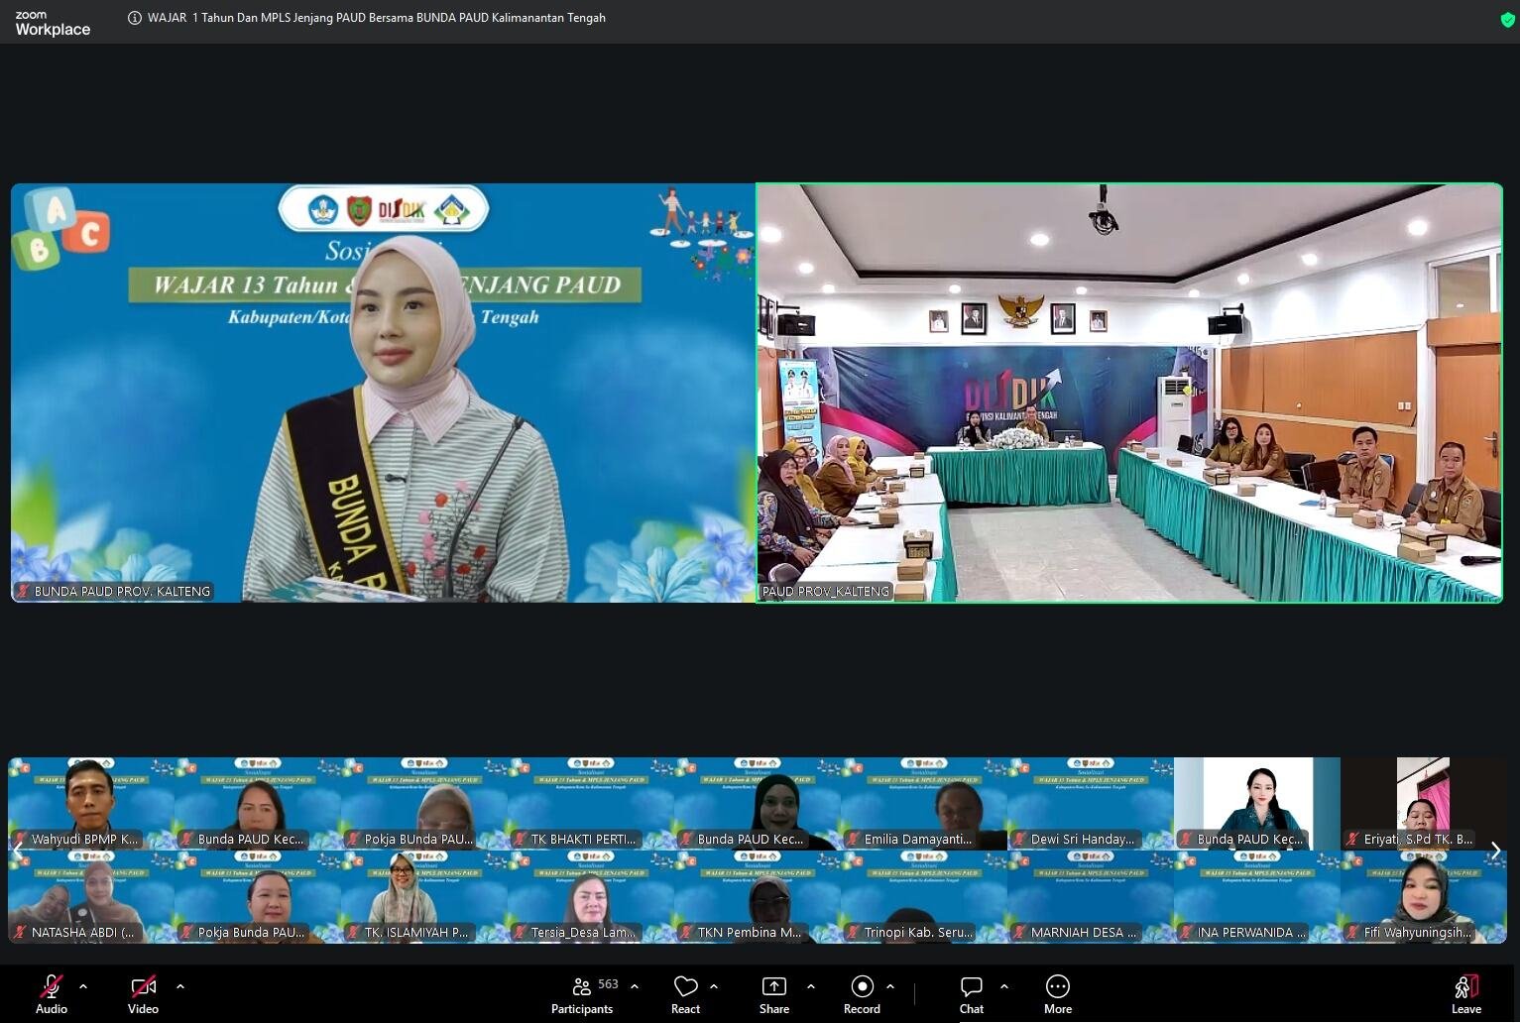Click the Audio label in toolbar

coord(52,1009)
